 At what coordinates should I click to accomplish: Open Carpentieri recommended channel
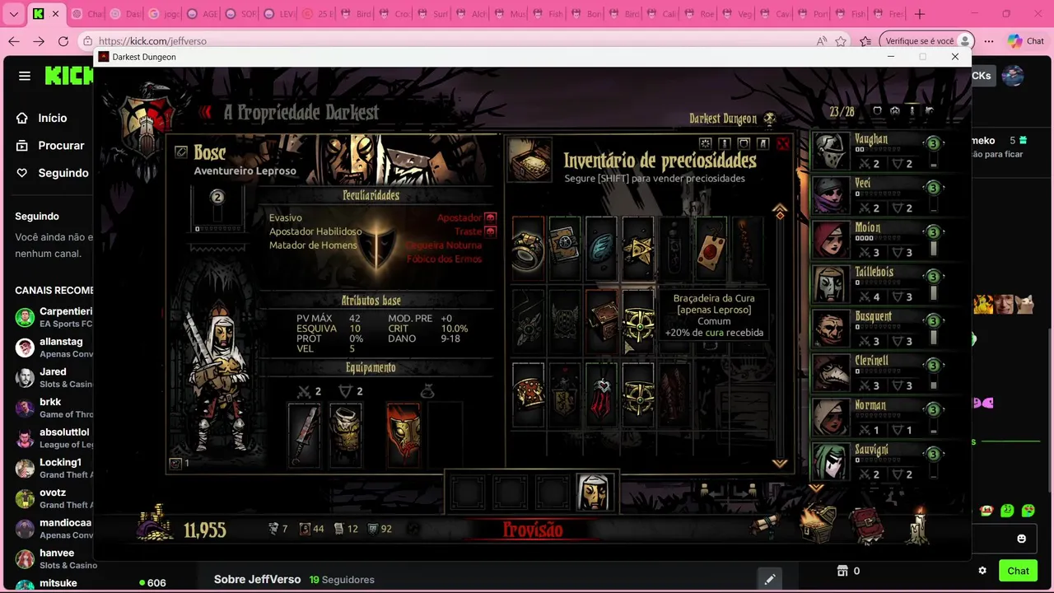click(x=54, y=317)
